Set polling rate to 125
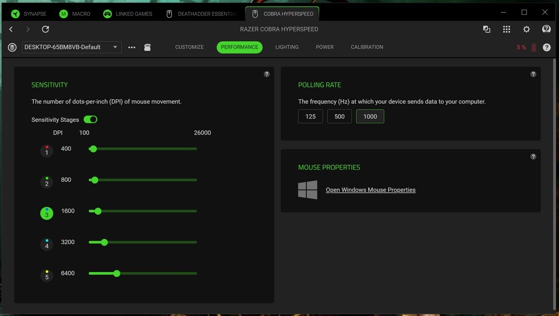 coord(310,116)
